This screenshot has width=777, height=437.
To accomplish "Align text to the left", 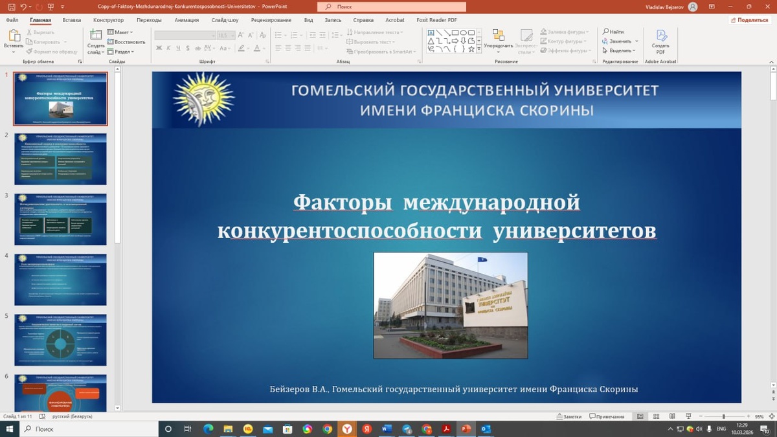I will click(278, 48).
